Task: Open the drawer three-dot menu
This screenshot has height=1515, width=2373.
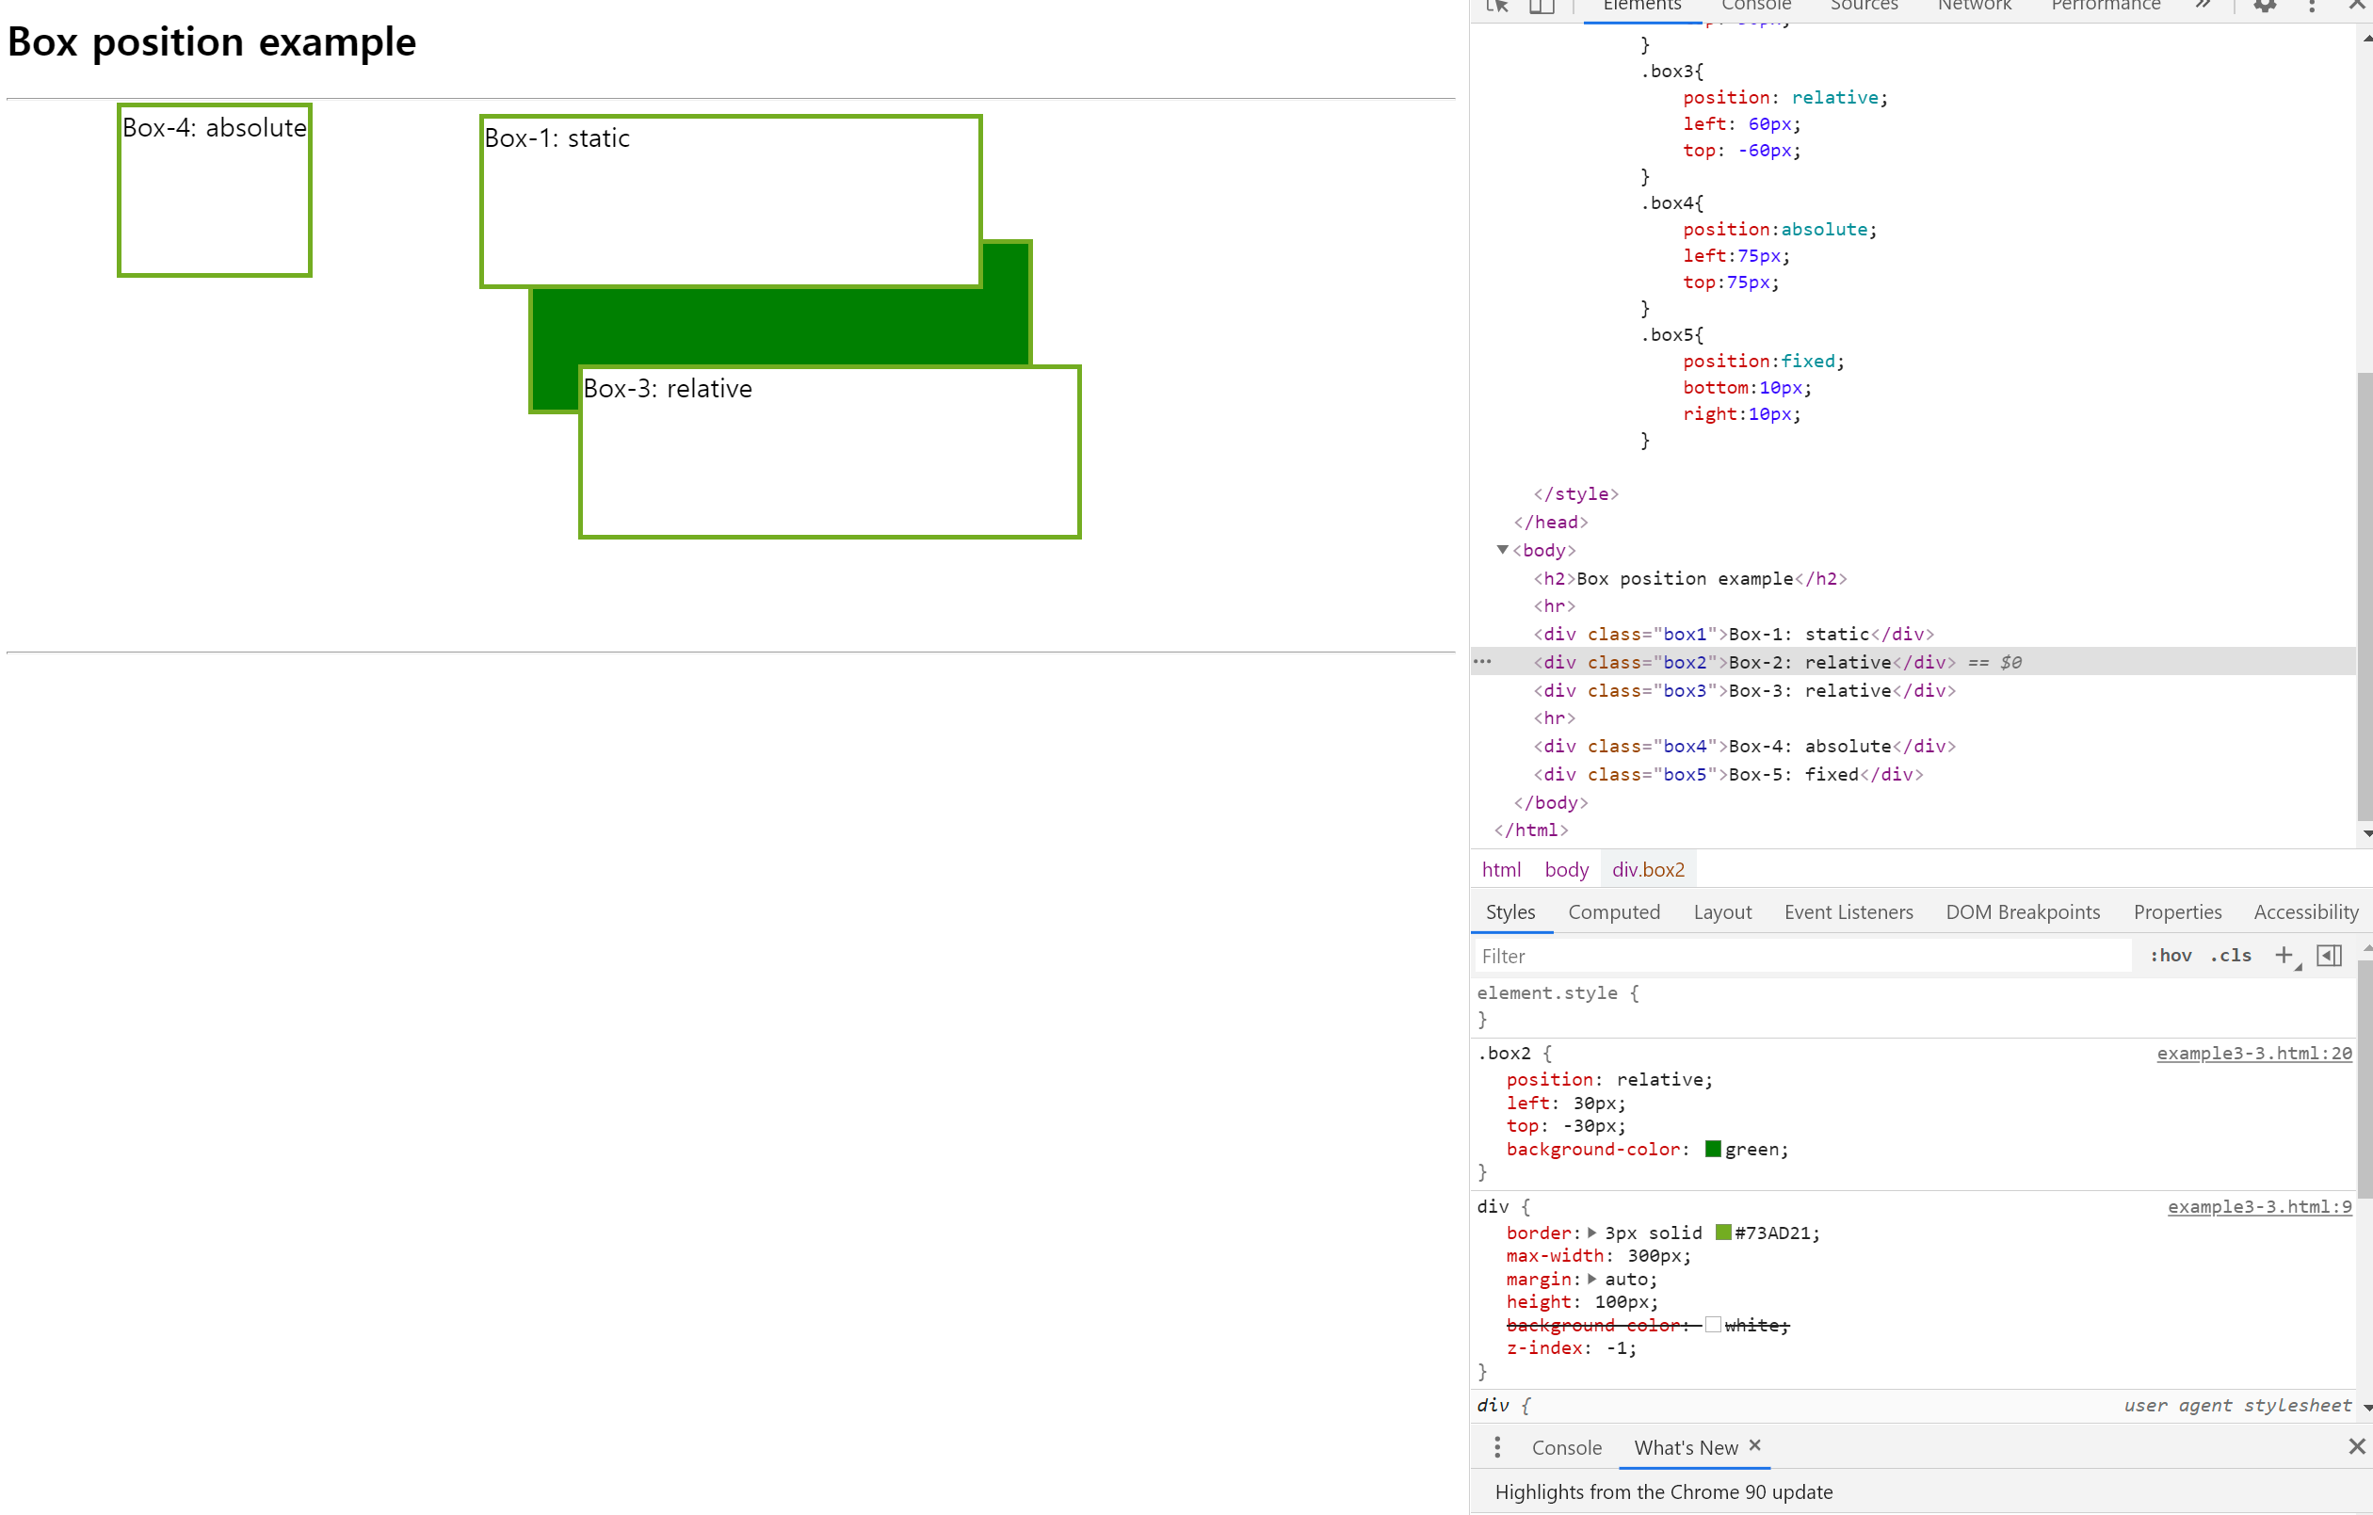Action: tap(1497, 1447)
